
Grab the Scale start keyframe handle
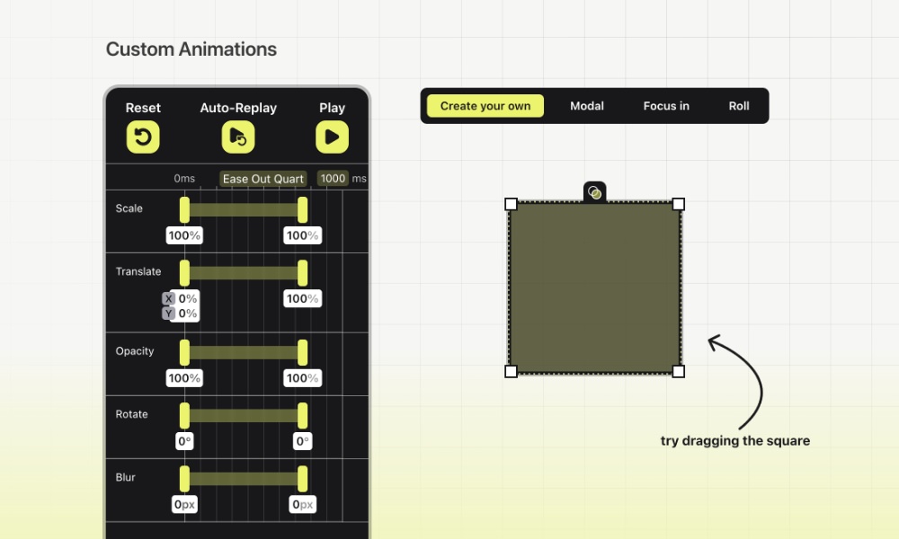184,208
